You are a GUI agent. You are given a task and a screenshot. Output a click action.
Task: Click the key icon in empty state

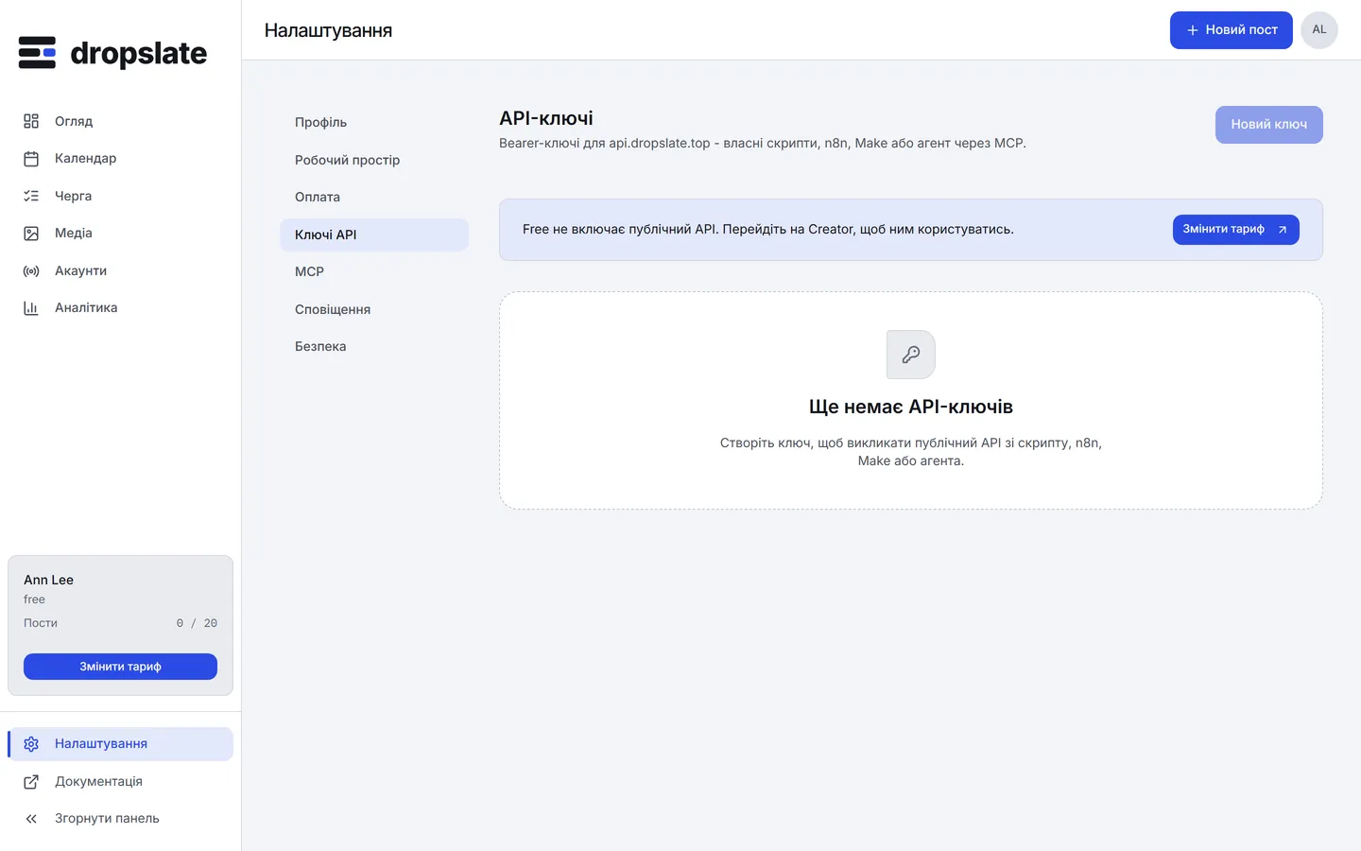pyautogui.click(x=911, y=355)
